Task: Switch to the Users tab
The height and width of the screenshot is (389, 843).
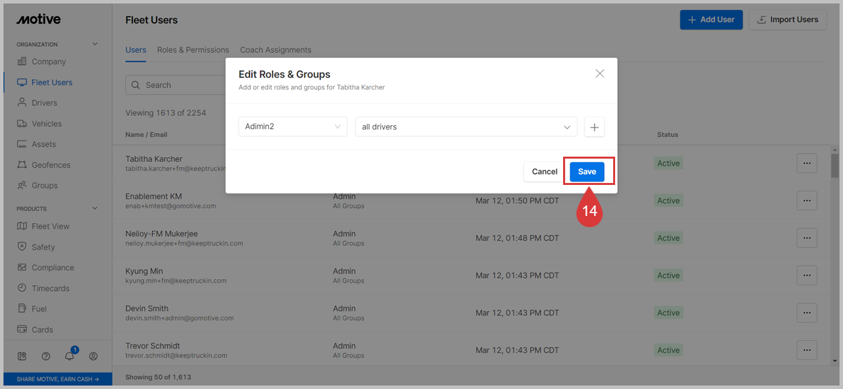Action: pyautogui.click(x=136, y=50)
